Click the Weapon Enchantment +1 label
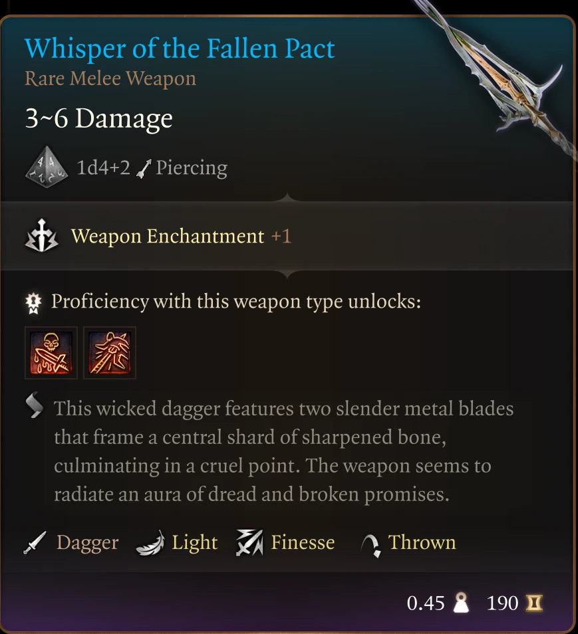Viewport: 578px width, 634px height. [181, 236]
